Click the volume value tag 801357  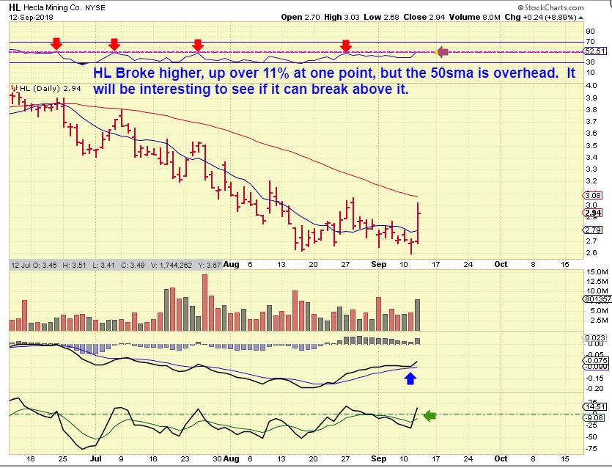tap(597, 299)
